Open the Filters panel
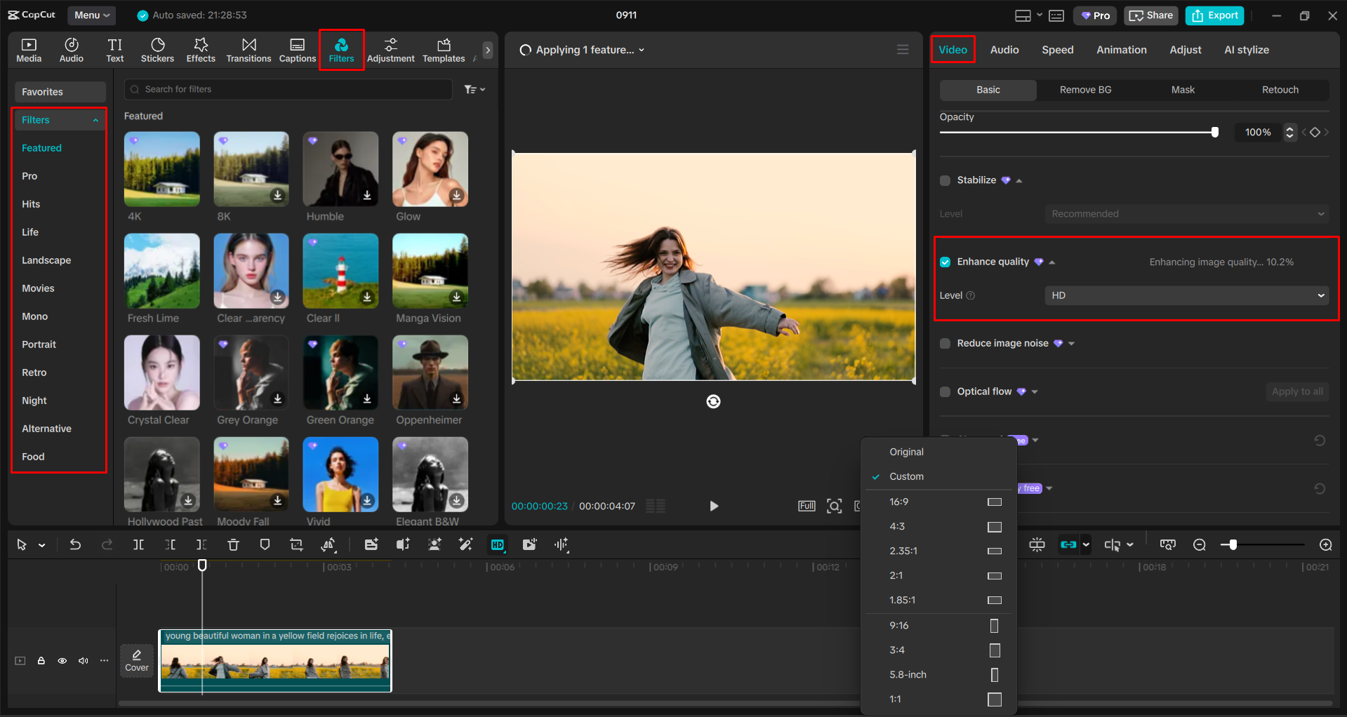 click(x=341, y=49)
